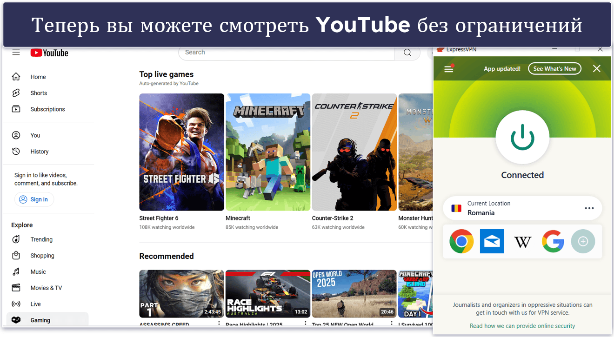Launch the Mail shortcut in ExpressVPN
Screen dimensions: 614x337
click(x=492, y=241)
